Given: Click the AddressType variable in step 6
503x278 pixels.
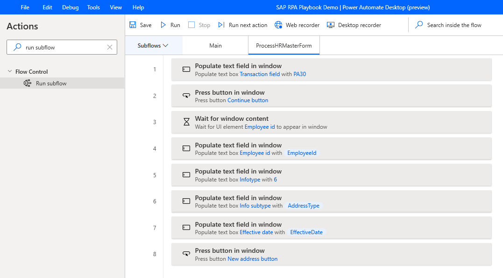Looking at the screenshot, I should tap(304, 206).
